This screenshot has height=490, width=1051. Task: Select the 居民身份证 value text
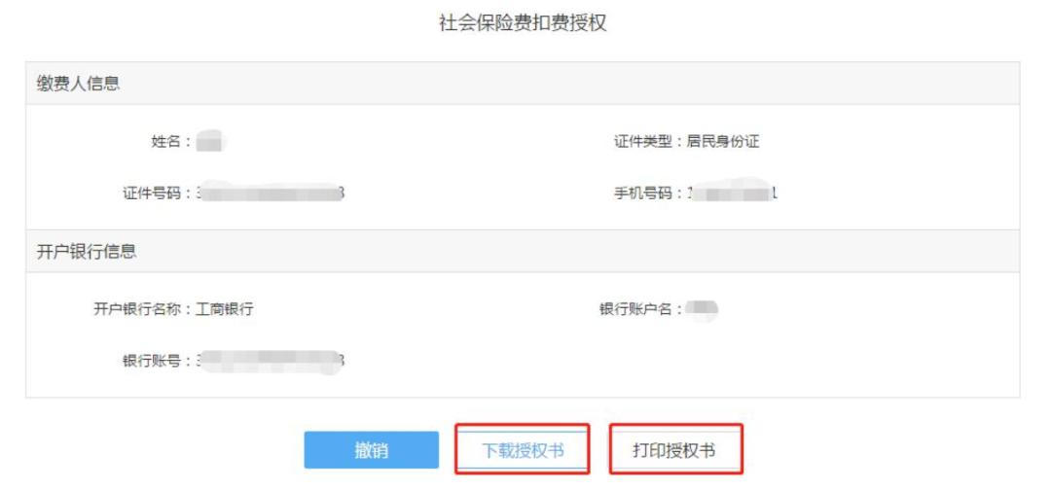(723, 142)
